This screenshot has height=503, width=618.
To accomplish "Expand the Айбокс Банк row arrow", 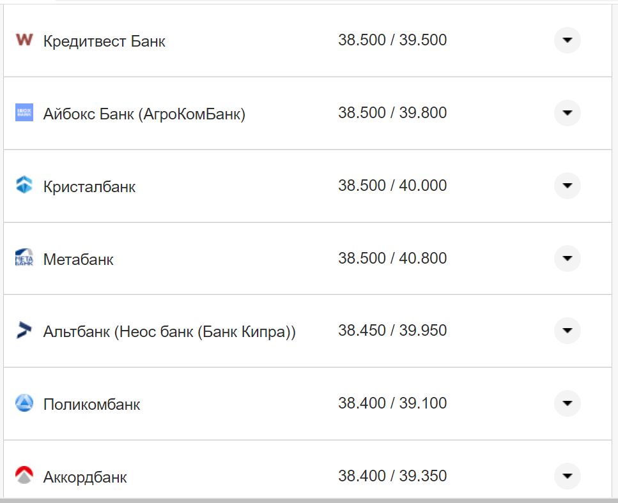I will point(566,113).
